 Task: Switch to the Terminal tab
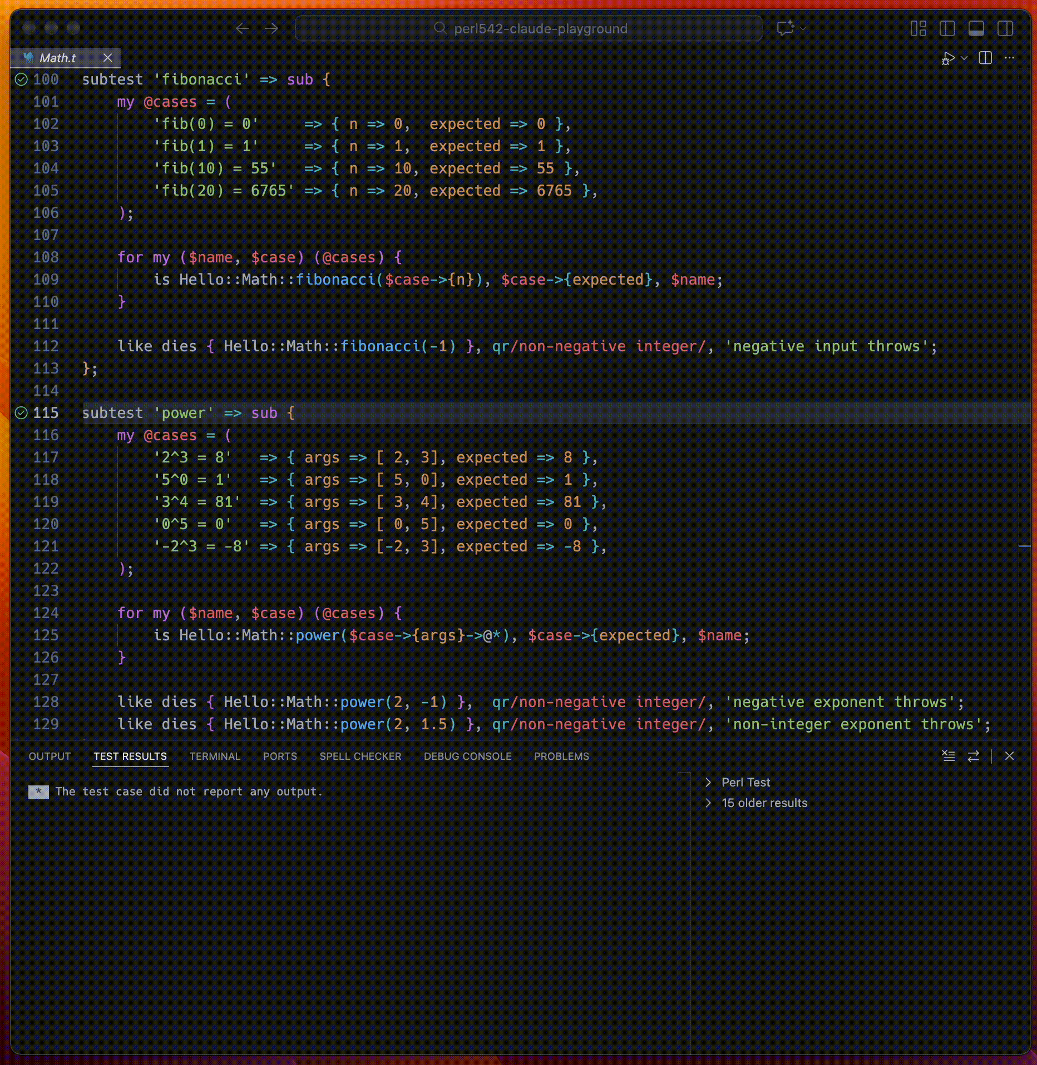click(215, 756)
